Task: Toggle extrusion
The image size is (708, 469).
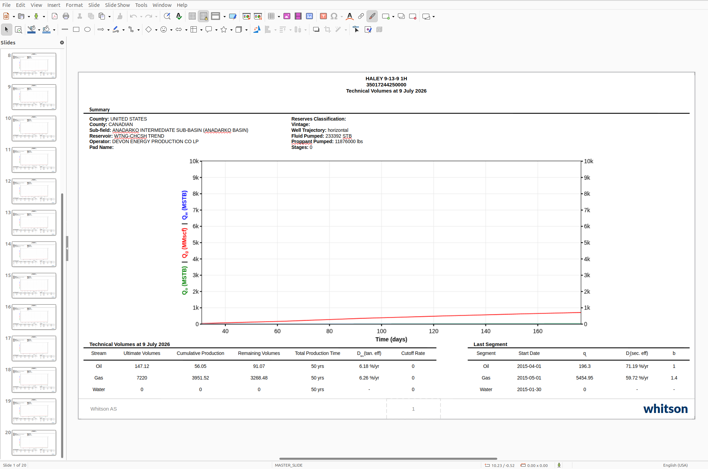Action: point(379,30)
